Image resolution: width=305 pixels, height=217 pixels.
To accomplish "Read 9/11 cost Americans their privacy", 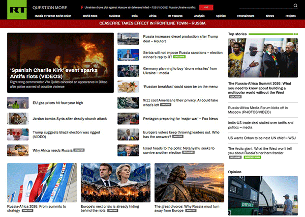I will click(180, 102).
